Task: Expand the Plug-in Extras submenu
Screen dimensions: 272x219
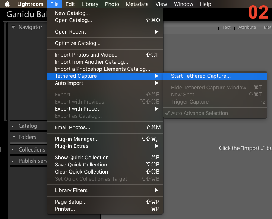Action: coord(105,146)
